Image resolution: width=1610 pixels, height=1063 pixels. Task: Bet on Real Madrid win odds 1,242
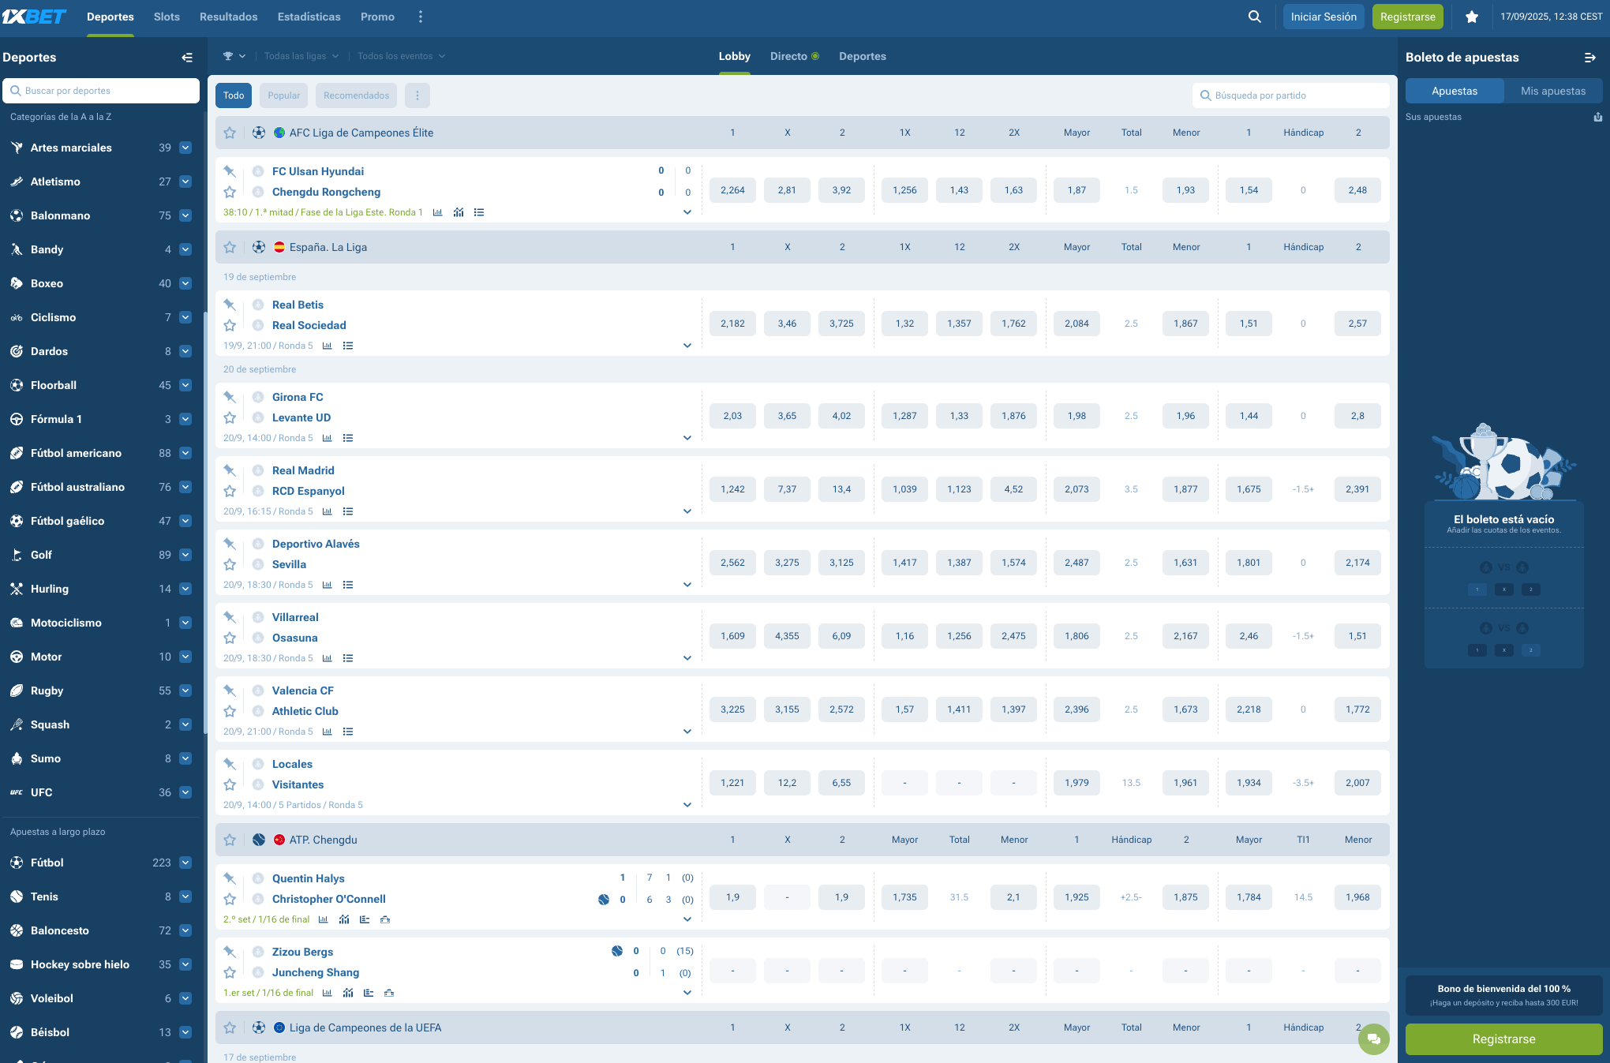(732, 489)
